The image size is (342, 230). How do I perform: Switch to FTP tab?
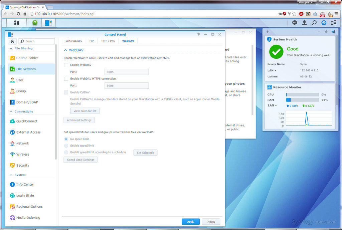[92, 41]
